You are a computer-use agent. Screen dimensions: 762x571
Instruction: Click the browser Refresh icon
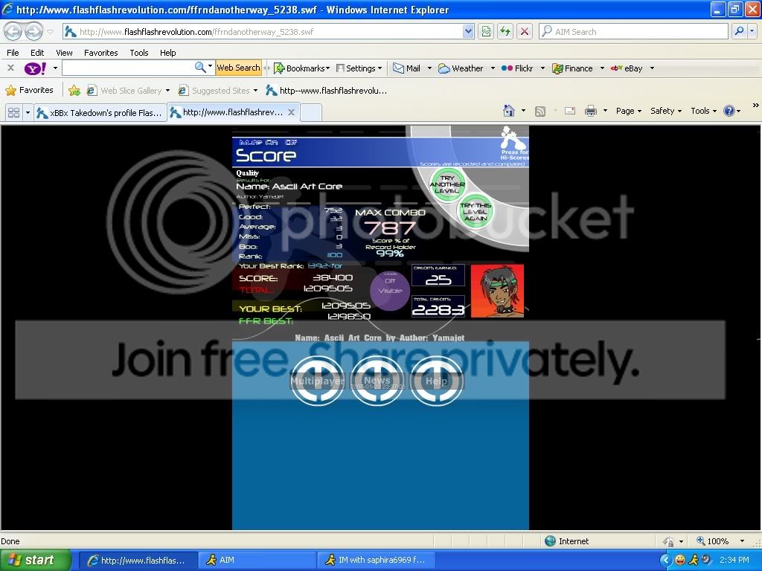click(x=505, y=31)
